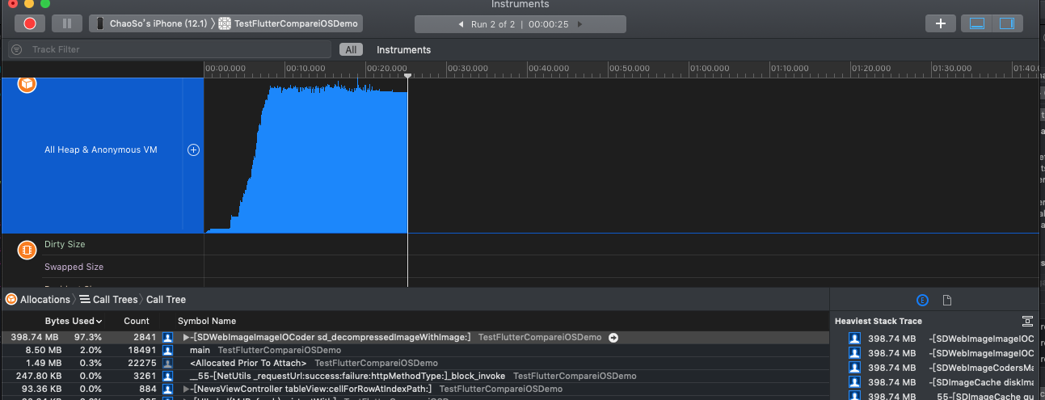Sort by the Symbol Name column header
Screen dimensions: 1045x400
[207, 321]
